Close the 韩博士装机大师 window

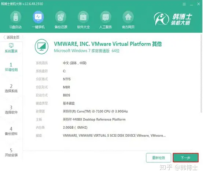(x=199, y=4)
